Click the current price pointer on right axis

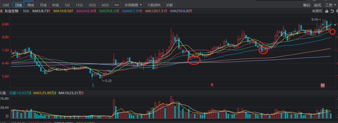[x=335, y=25]
